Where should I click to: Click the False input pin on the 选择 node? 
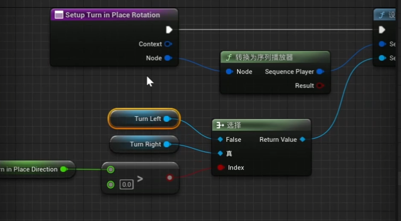tap(220, 140)
